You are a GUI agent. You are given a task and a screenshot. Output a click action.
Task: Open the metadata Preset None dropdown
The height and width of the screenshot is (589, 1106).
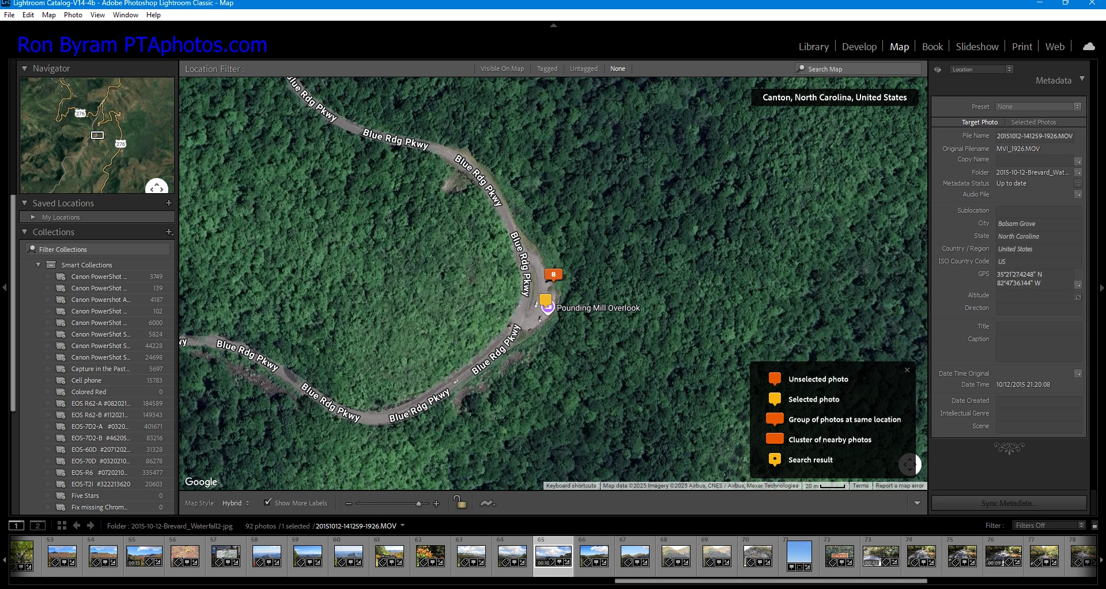click(1038, 107)
